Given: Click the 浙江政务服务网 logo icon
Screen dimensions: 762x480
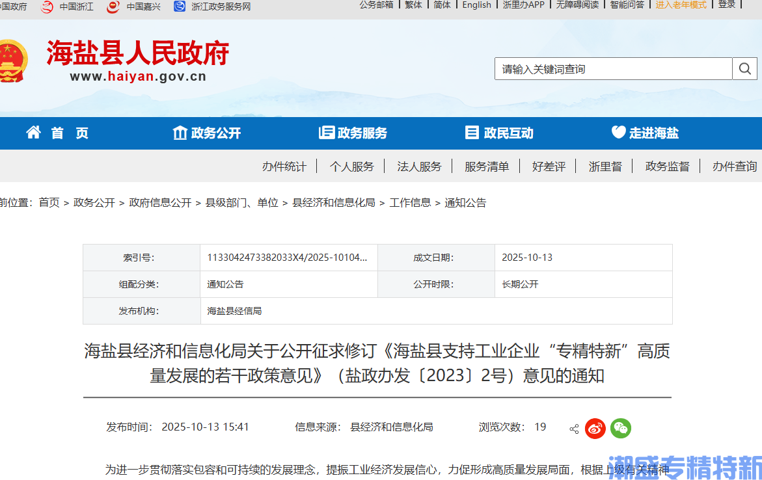Looking at the screenshot, I should [x=180, y=7].
